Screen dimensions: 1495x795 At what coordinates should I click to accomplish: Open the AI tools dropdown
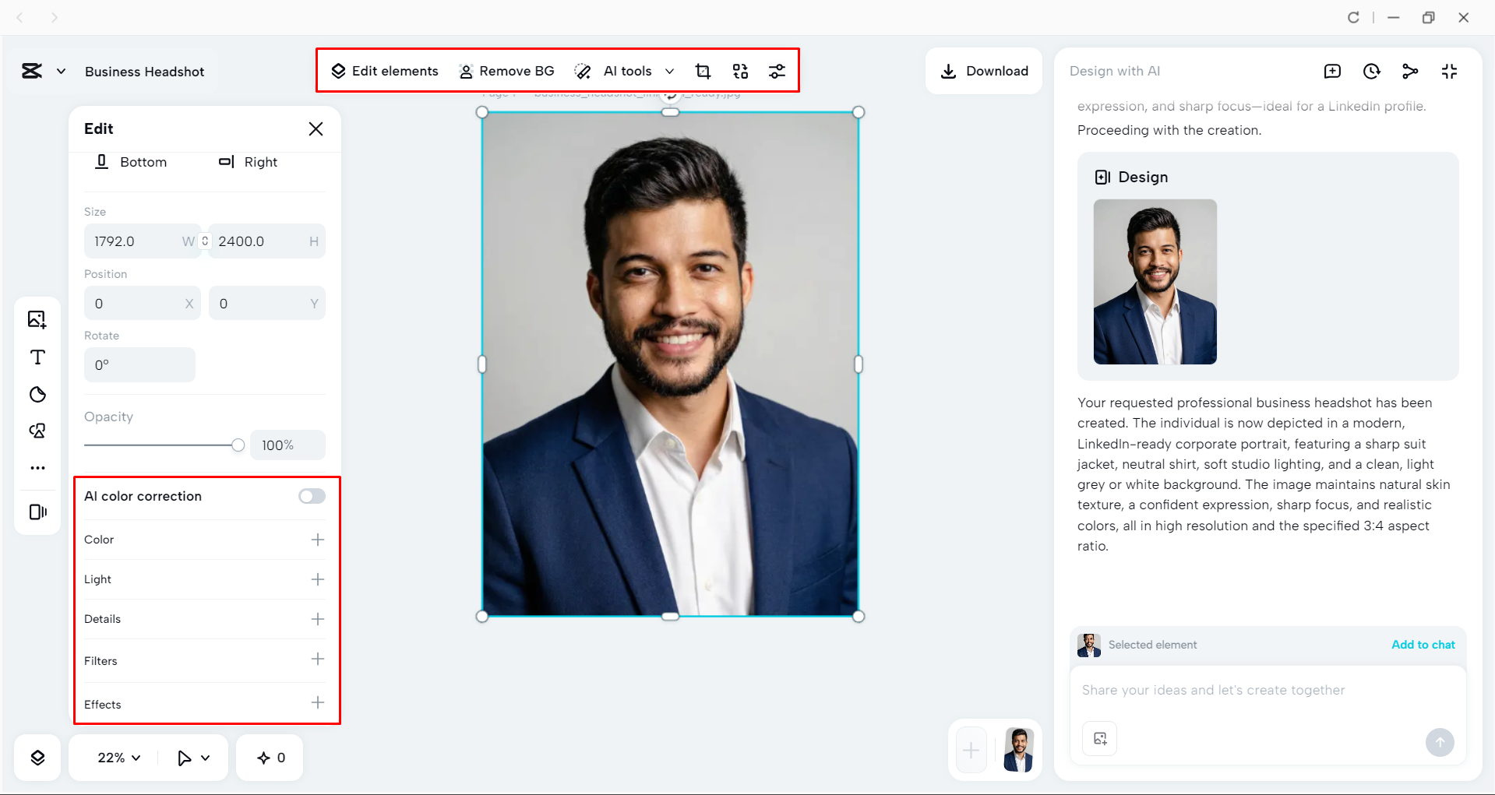click(x=670, y=71)
